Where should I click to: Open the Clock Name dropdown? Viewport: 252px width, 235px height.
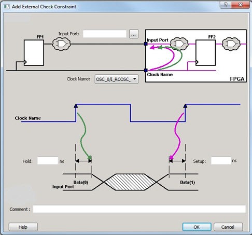click(x=117, y=79)
